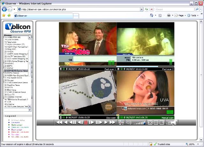Open a new blank tab
This screenshot has height=147, width=204.
[x=76, y=16]
